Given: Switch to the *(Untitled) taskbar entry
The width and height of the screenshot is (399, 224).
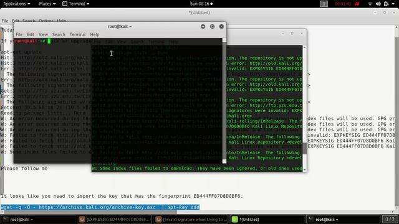Looking at the screenshot, I should (x=267, y=220).
